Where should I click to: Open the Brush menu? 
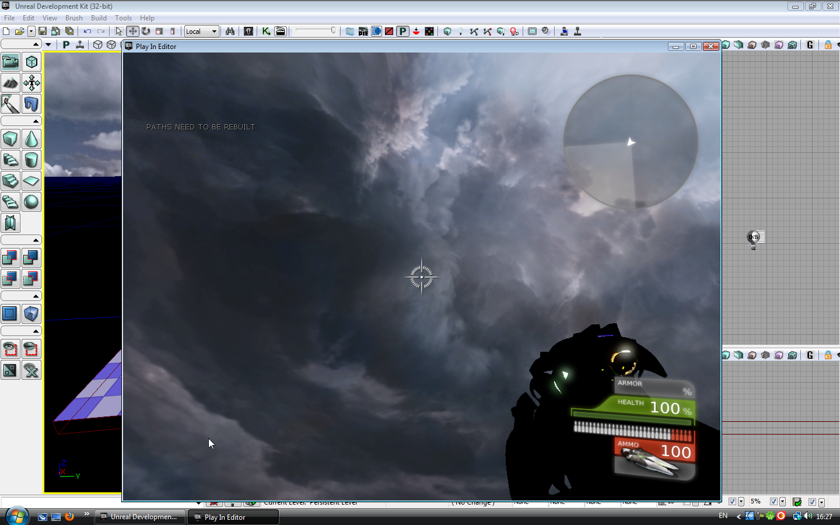[x=74, y=18]
